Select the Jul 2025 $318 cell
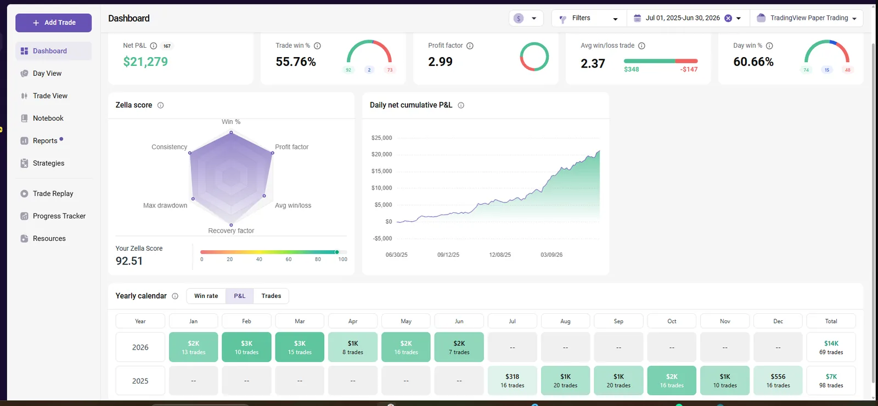Image resolution: width=878 pixels, height=406 pixels. [513, 381]
